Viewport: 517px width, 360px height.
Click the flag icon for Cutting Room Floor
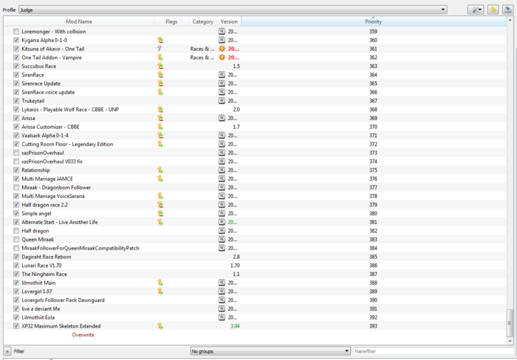pyautogui.click(x=160, y=144)
